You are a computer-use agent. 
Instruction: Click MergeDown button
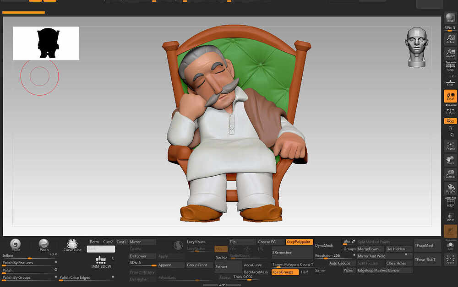371,249
